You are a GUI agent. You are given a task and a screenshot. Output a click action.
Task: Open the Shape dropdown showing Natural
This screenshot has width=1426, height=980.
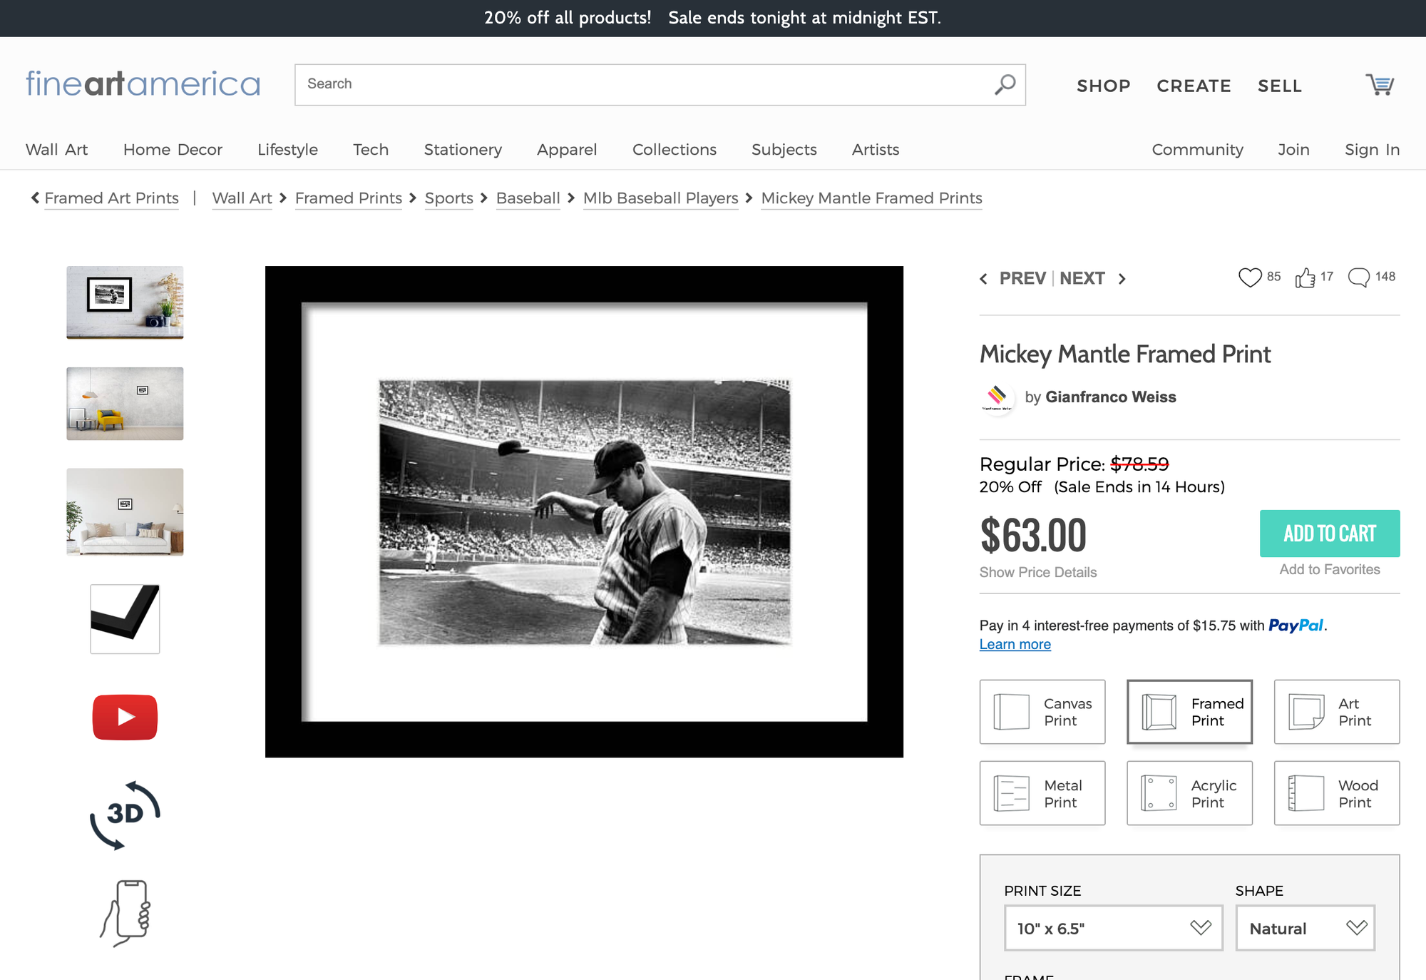click(x=1305, y=928)
